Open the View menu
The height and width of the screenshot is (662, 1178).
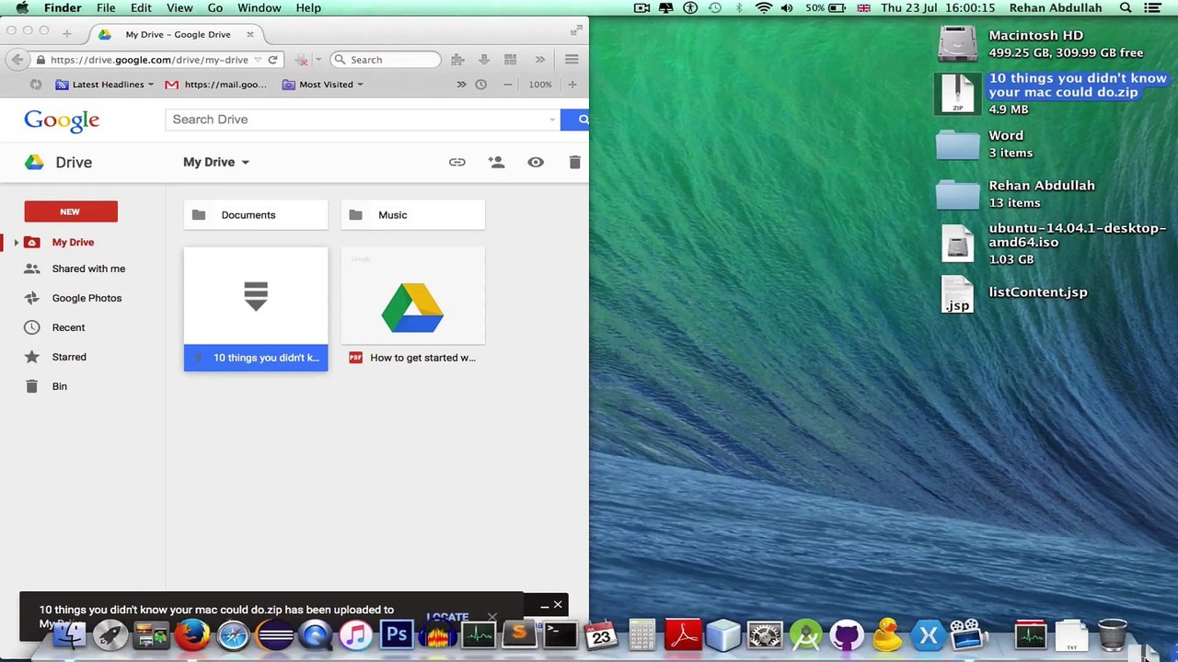point(179,7)
